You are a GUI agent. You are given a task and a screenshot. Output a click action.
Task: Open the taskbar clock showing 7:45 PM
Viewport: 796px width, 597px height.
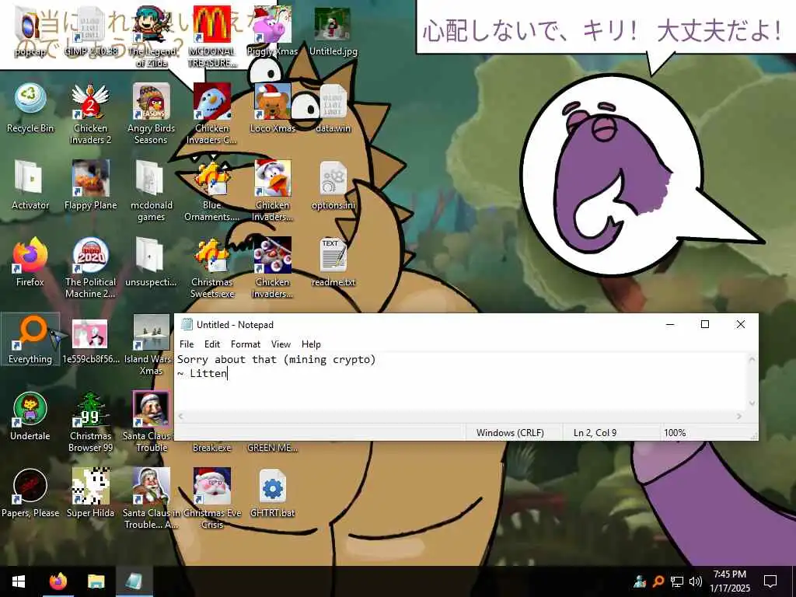(729, 581)
